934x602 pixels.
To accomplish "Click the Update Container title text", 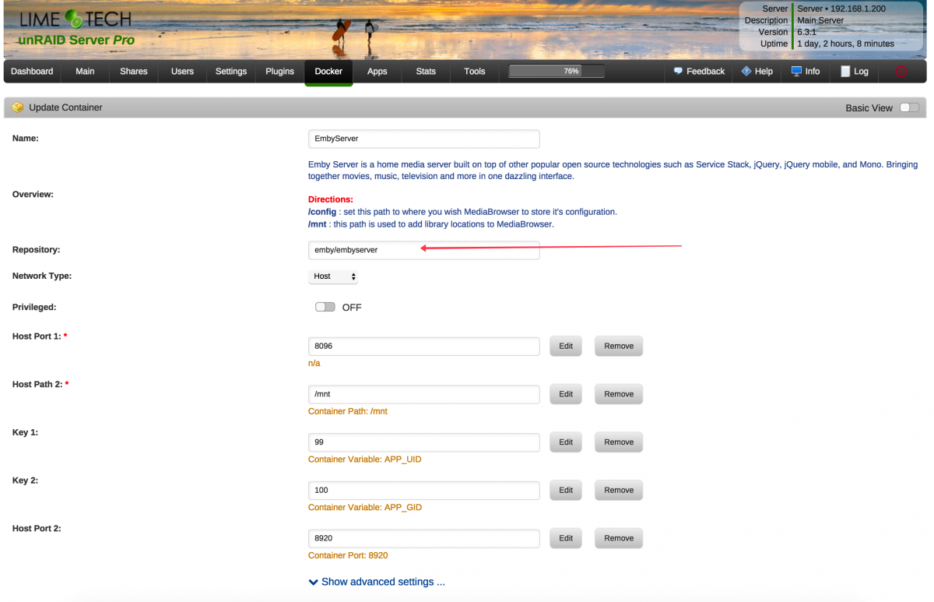I will [x=65, y=107].
